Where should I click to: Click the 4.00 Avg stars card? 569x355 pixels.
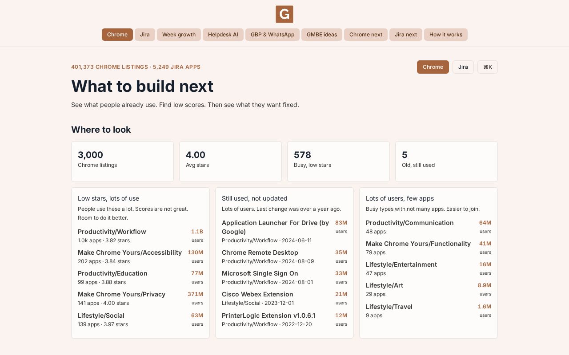pyautogui.click(x=230, y=162)
